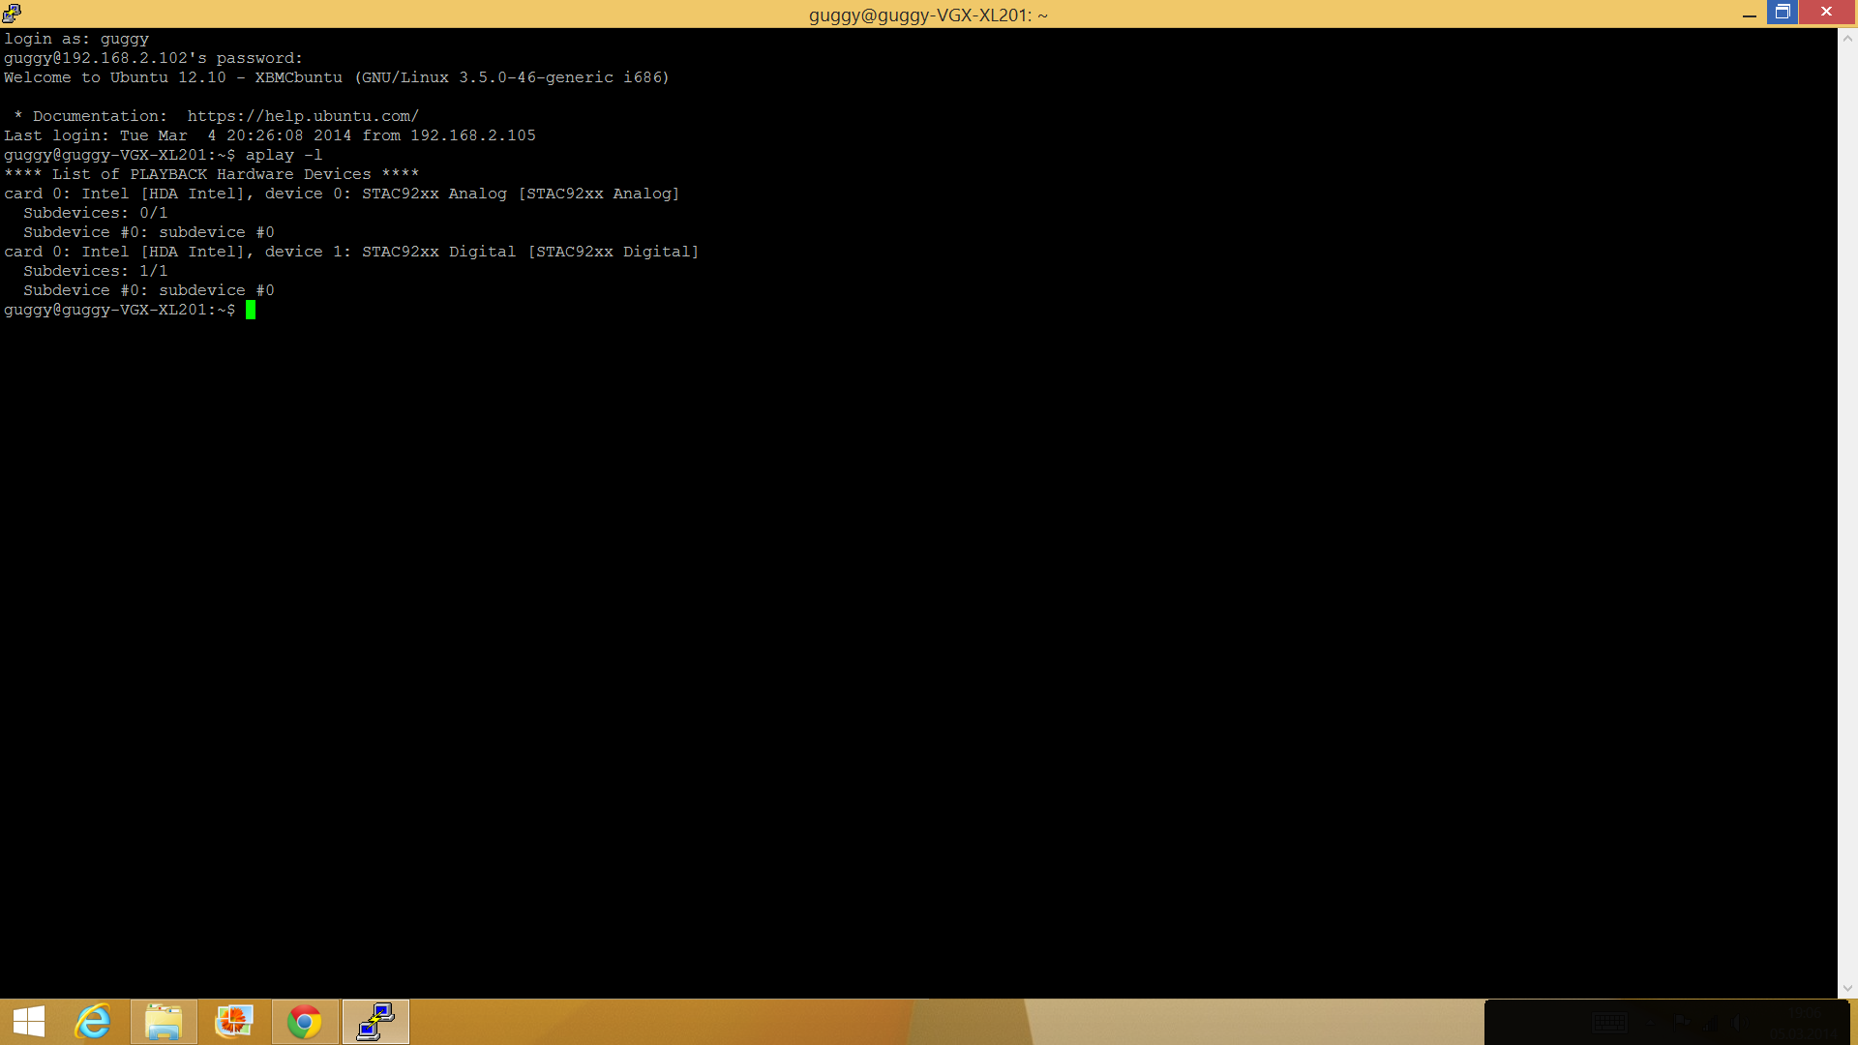The height and width of the screenshot is (1045, 1858).
Task: Click the network signal tray icon
Action: coord(1710,1023)
